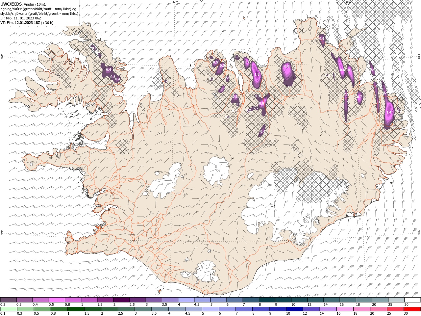Click the pale green 0.1 swatch in lower legend
This screenshot has height=316, width=421.
(x=9, y=309)
